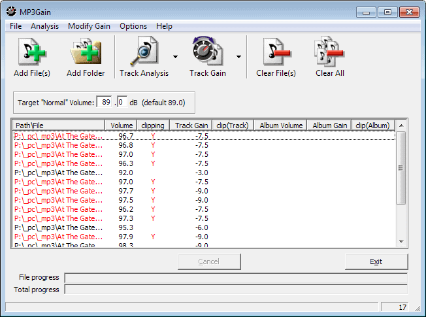Select the file row with volume 96.7
Viewport: 426px width, 317px height.
point(205,136)
